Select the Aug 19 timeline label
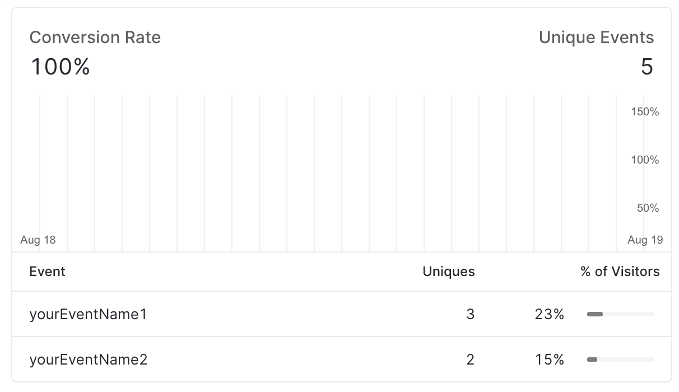Image resolution: width=679 pixels, height=392 pixels. coord(645,240)
